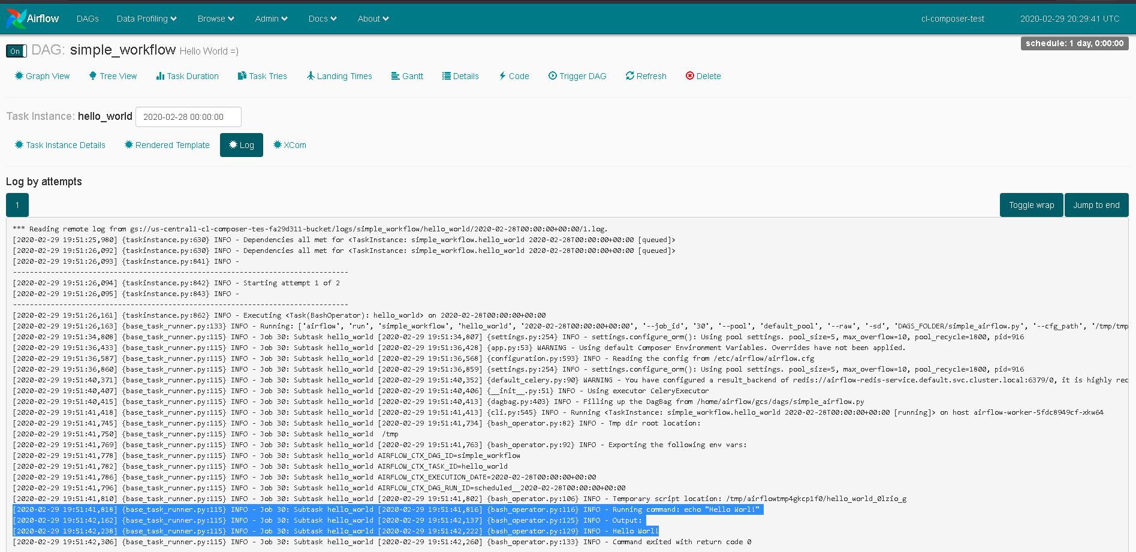
Task: Click the execution date field
Action: [188, 116]
